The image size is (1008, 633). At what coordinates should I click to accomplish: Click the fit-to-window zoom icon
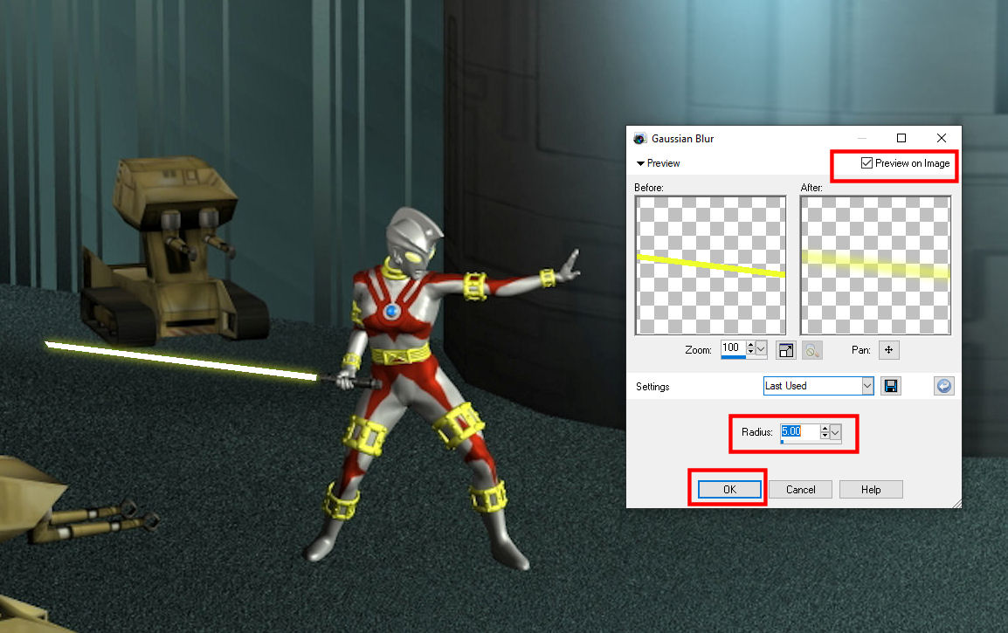pos(785,350)
